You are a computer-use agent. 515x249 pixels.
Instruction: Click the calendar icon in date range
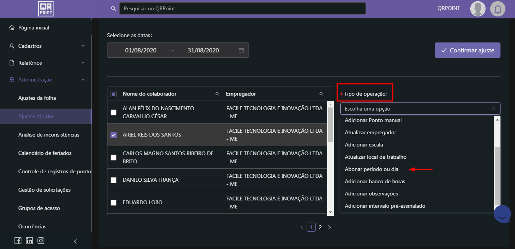(241, 50)
